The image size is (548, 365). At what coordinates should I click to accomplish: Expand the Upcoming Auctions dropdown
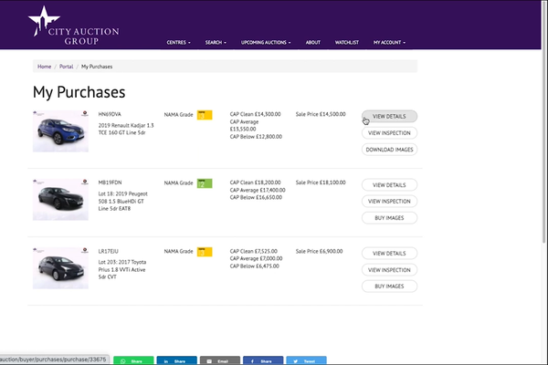[266, 42]
